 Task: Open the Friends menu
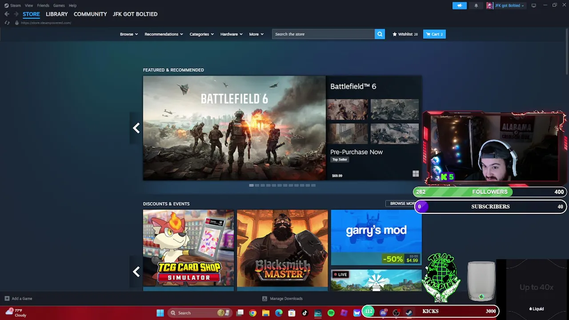click(43, 5)
